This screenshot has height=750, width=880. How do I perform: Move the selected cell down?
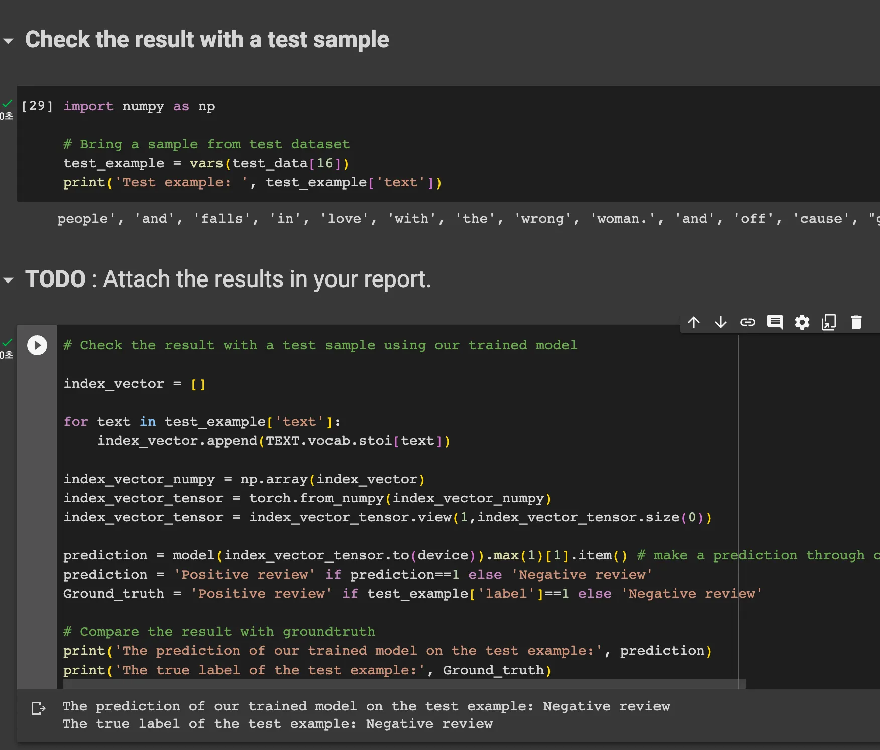(721, 322)
